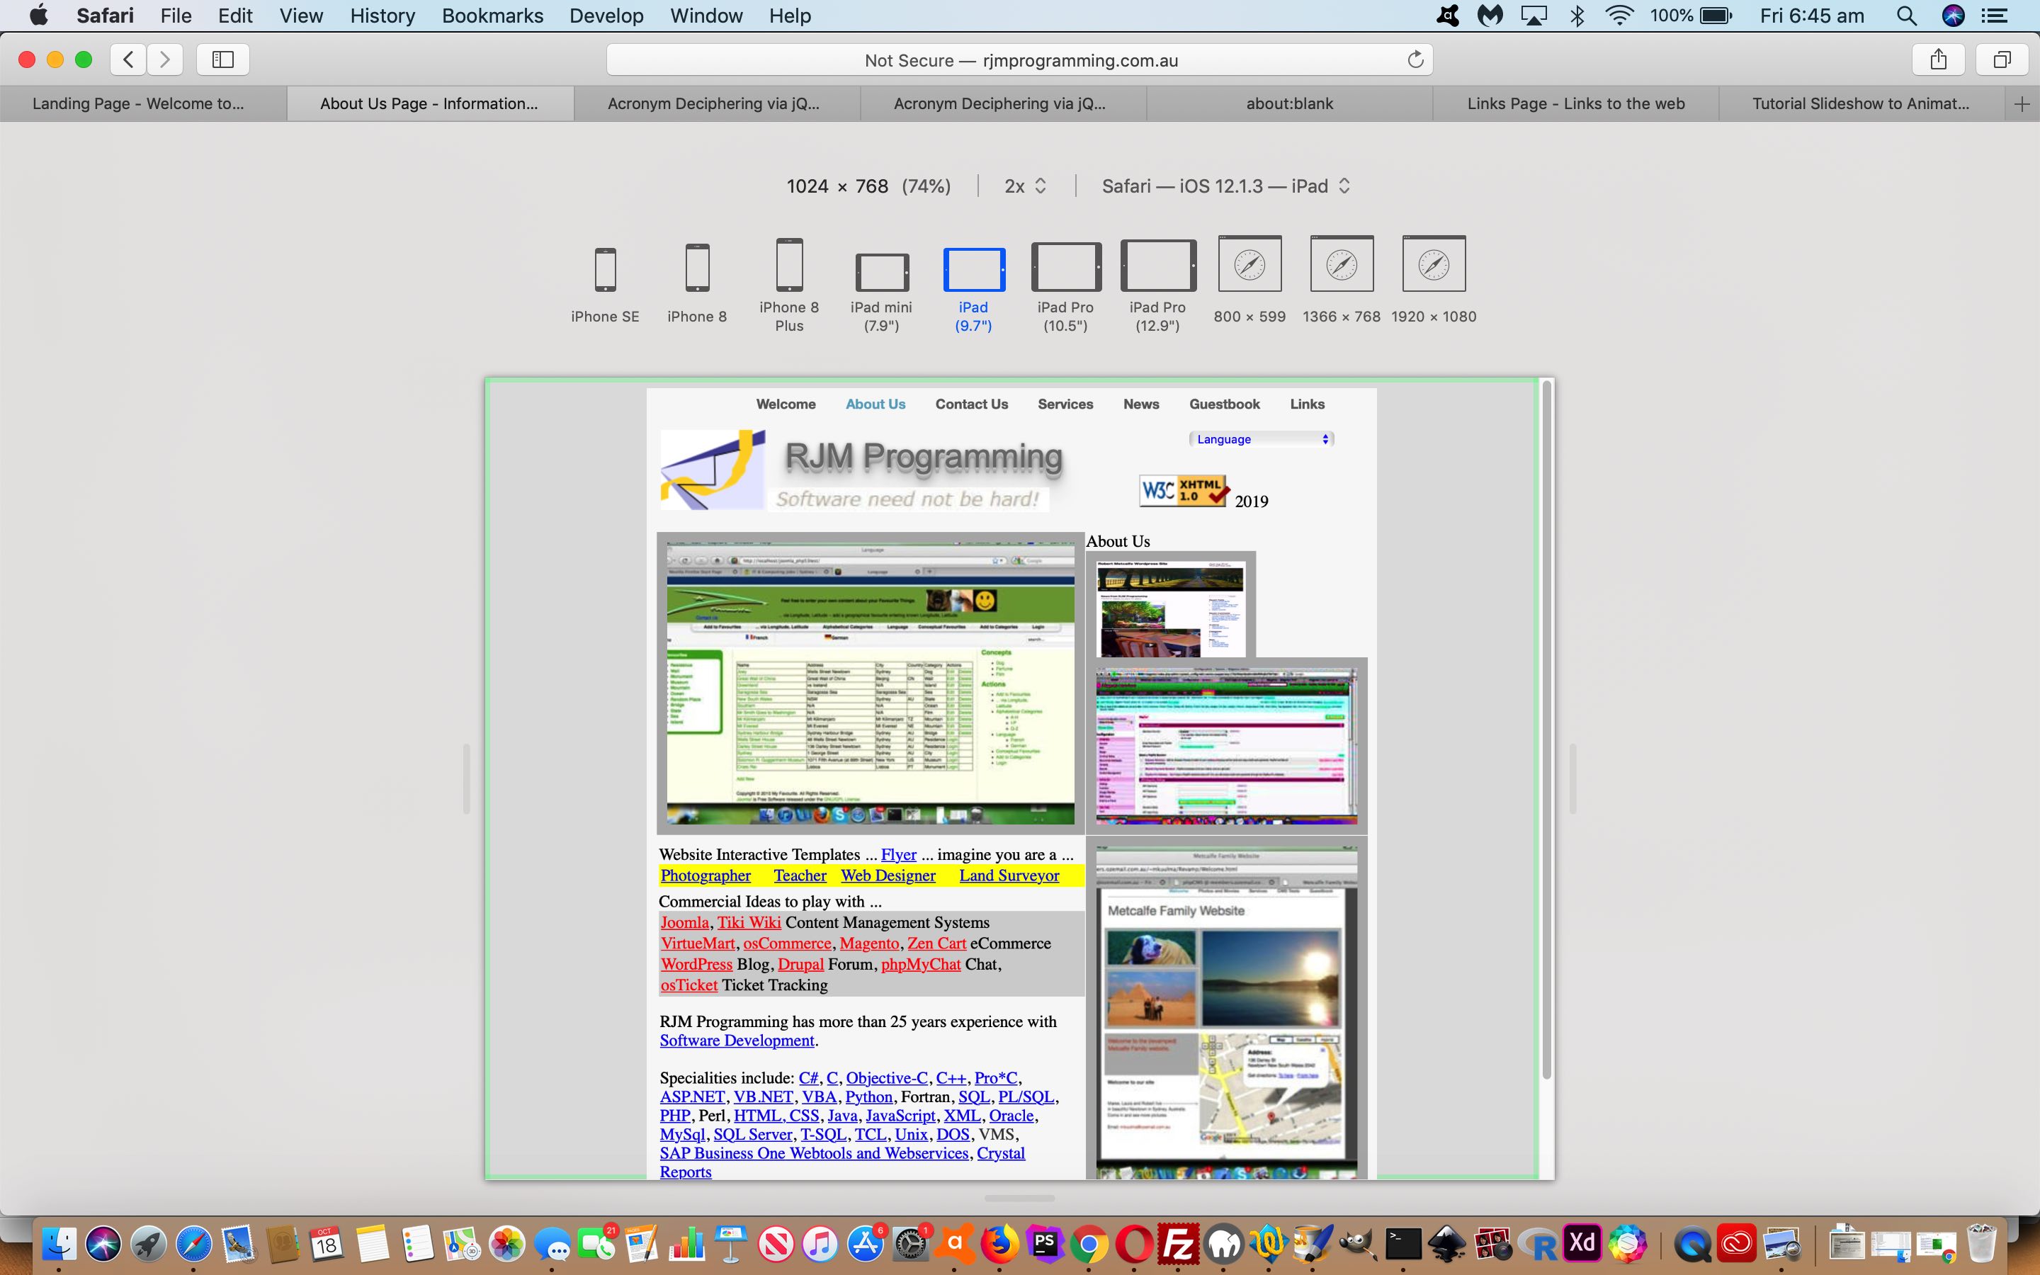Open the WordPress Blog link
The height and width of the screenshot is (1275, 2040).
tap(696, 964)
